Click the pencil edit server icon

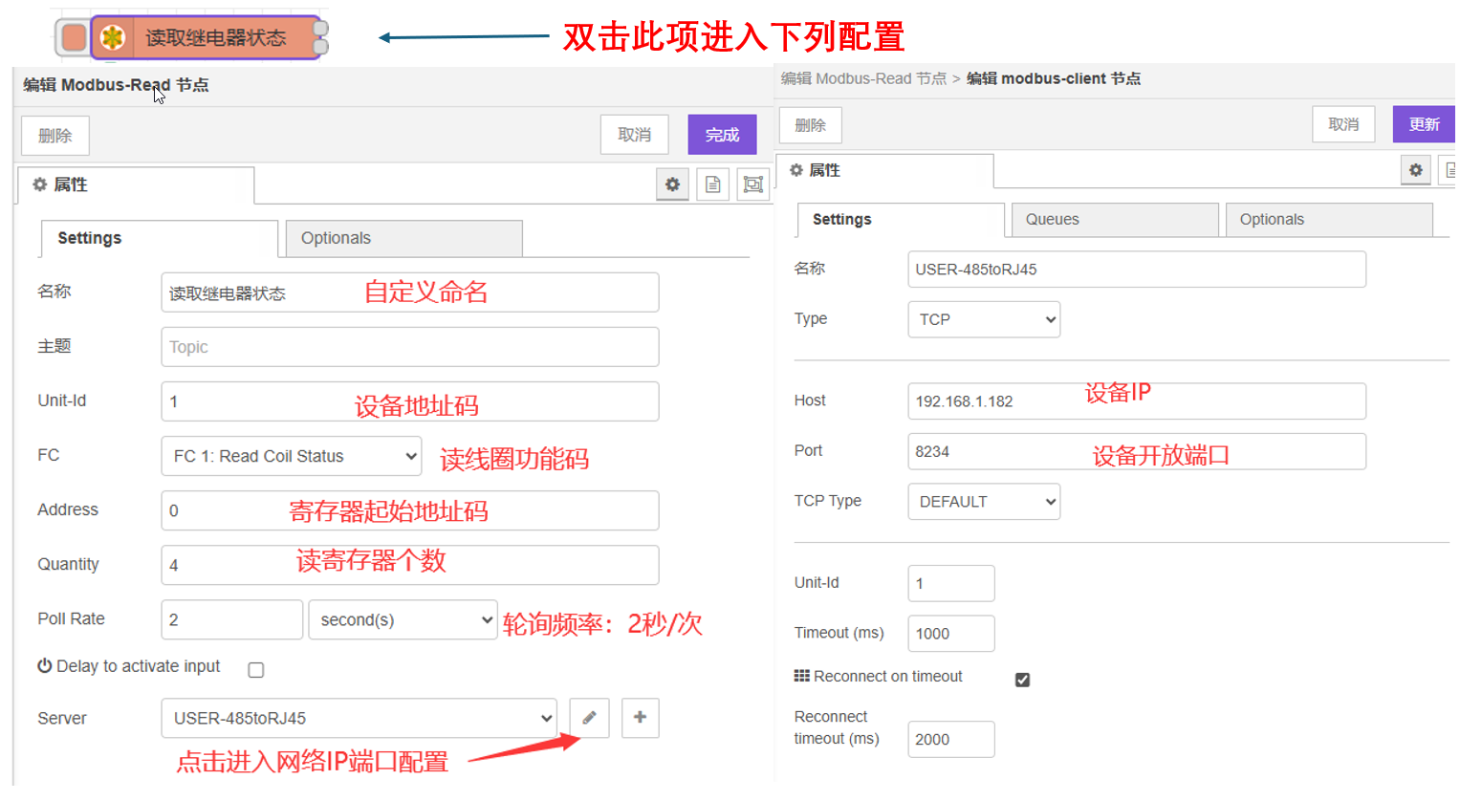(590, 718)
